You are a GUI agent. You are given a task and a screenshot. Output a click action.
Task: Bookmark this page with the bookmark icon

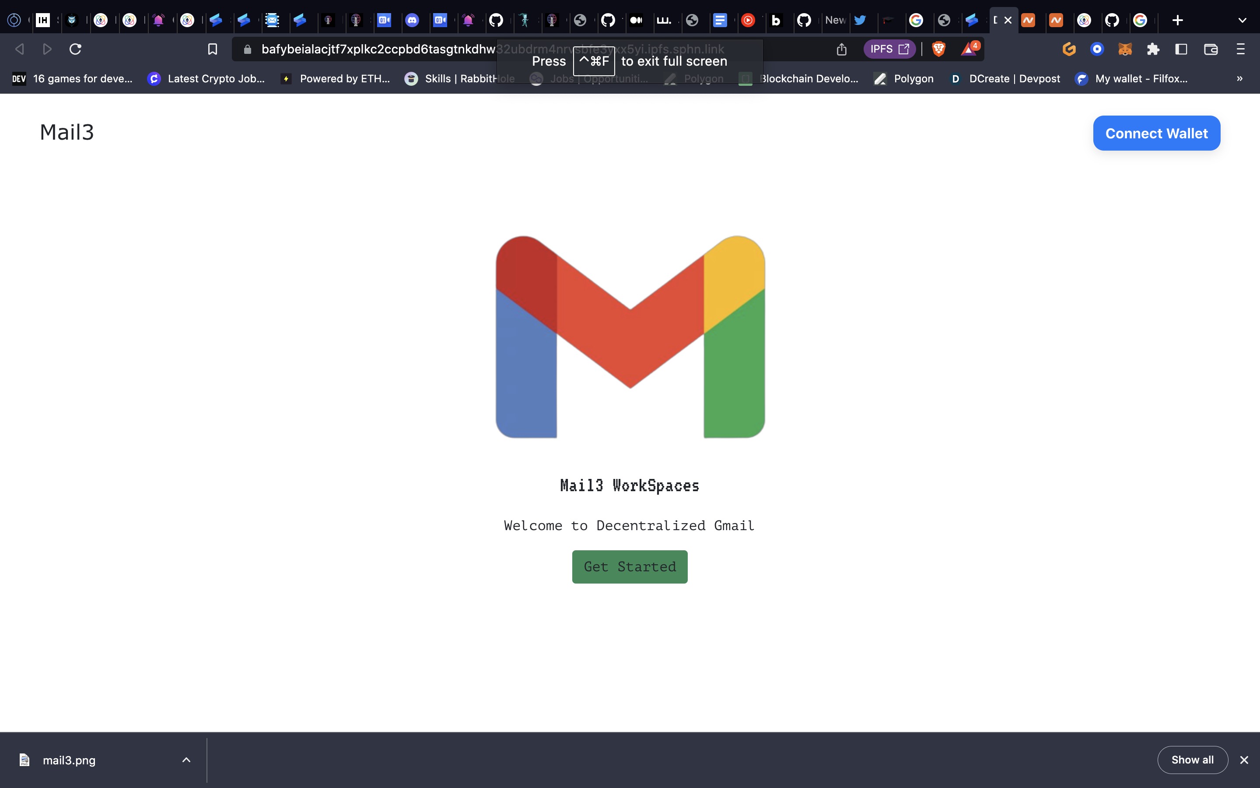coord(213,49)
